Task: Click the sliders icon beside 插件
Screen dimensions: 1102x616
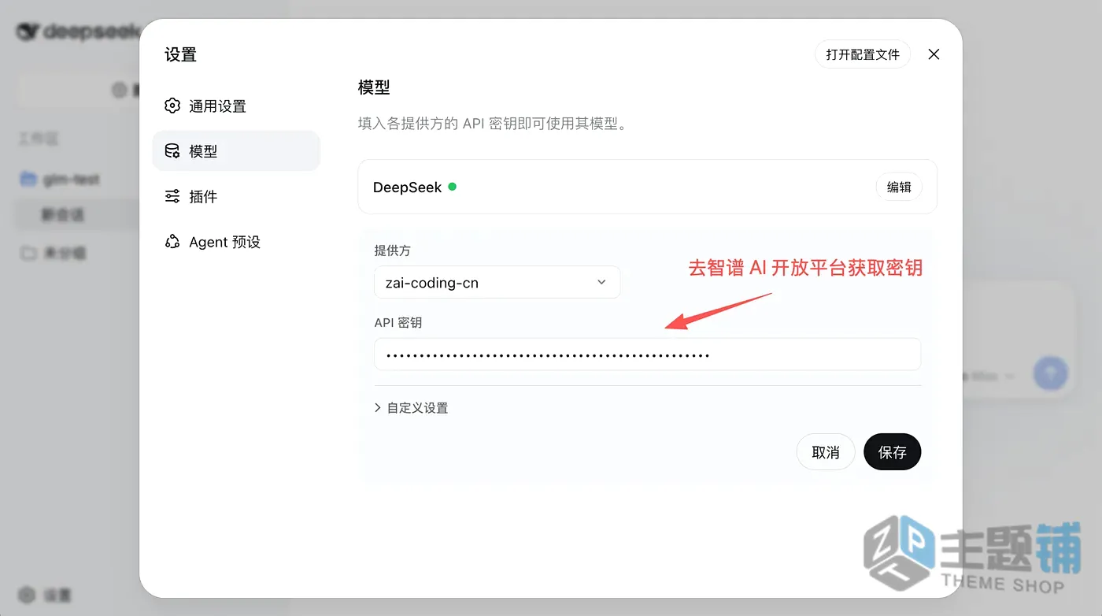Action: (x=172, y=196)
